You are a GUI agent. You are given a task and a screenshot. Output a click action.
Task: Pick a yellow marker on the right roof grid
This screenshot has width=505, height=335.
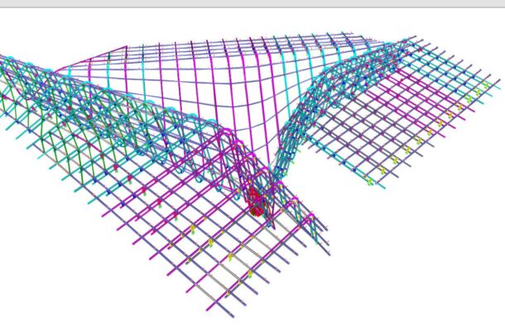382,170
